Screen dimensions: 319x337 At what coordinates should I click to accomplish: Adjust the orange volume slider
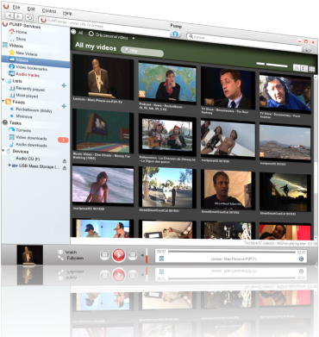pos(147,255)
